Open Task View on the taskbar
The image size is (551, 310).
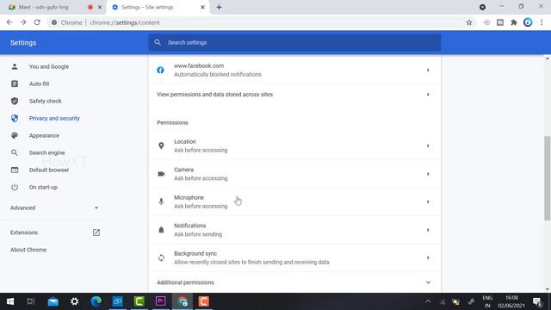coord(31,301)
